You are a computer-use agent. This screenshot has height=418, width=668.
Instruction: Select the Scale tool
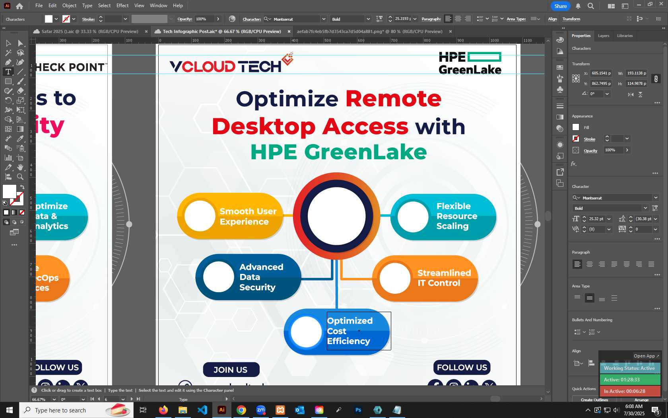(20, 100)
